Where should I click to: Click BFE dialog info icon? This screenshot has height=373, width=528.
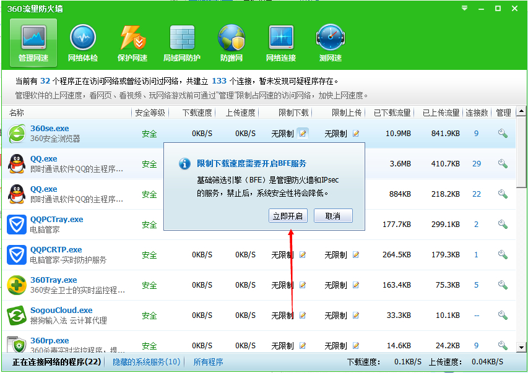tap(184, 163)
